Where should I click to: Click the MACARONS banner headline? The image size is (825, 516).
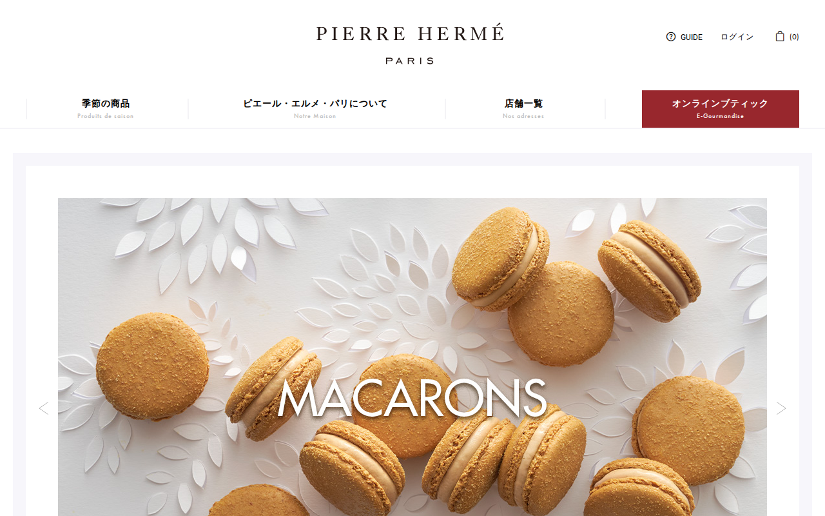click(412, 399)
